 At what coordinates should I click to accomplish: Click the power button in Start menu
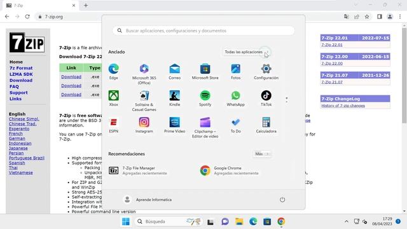(x=282, y=200)
